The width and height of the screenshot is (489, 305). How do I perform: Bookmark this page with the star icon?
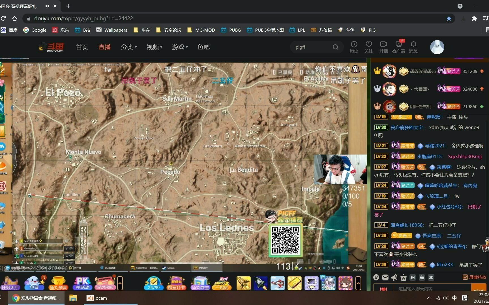pos(449,18)
